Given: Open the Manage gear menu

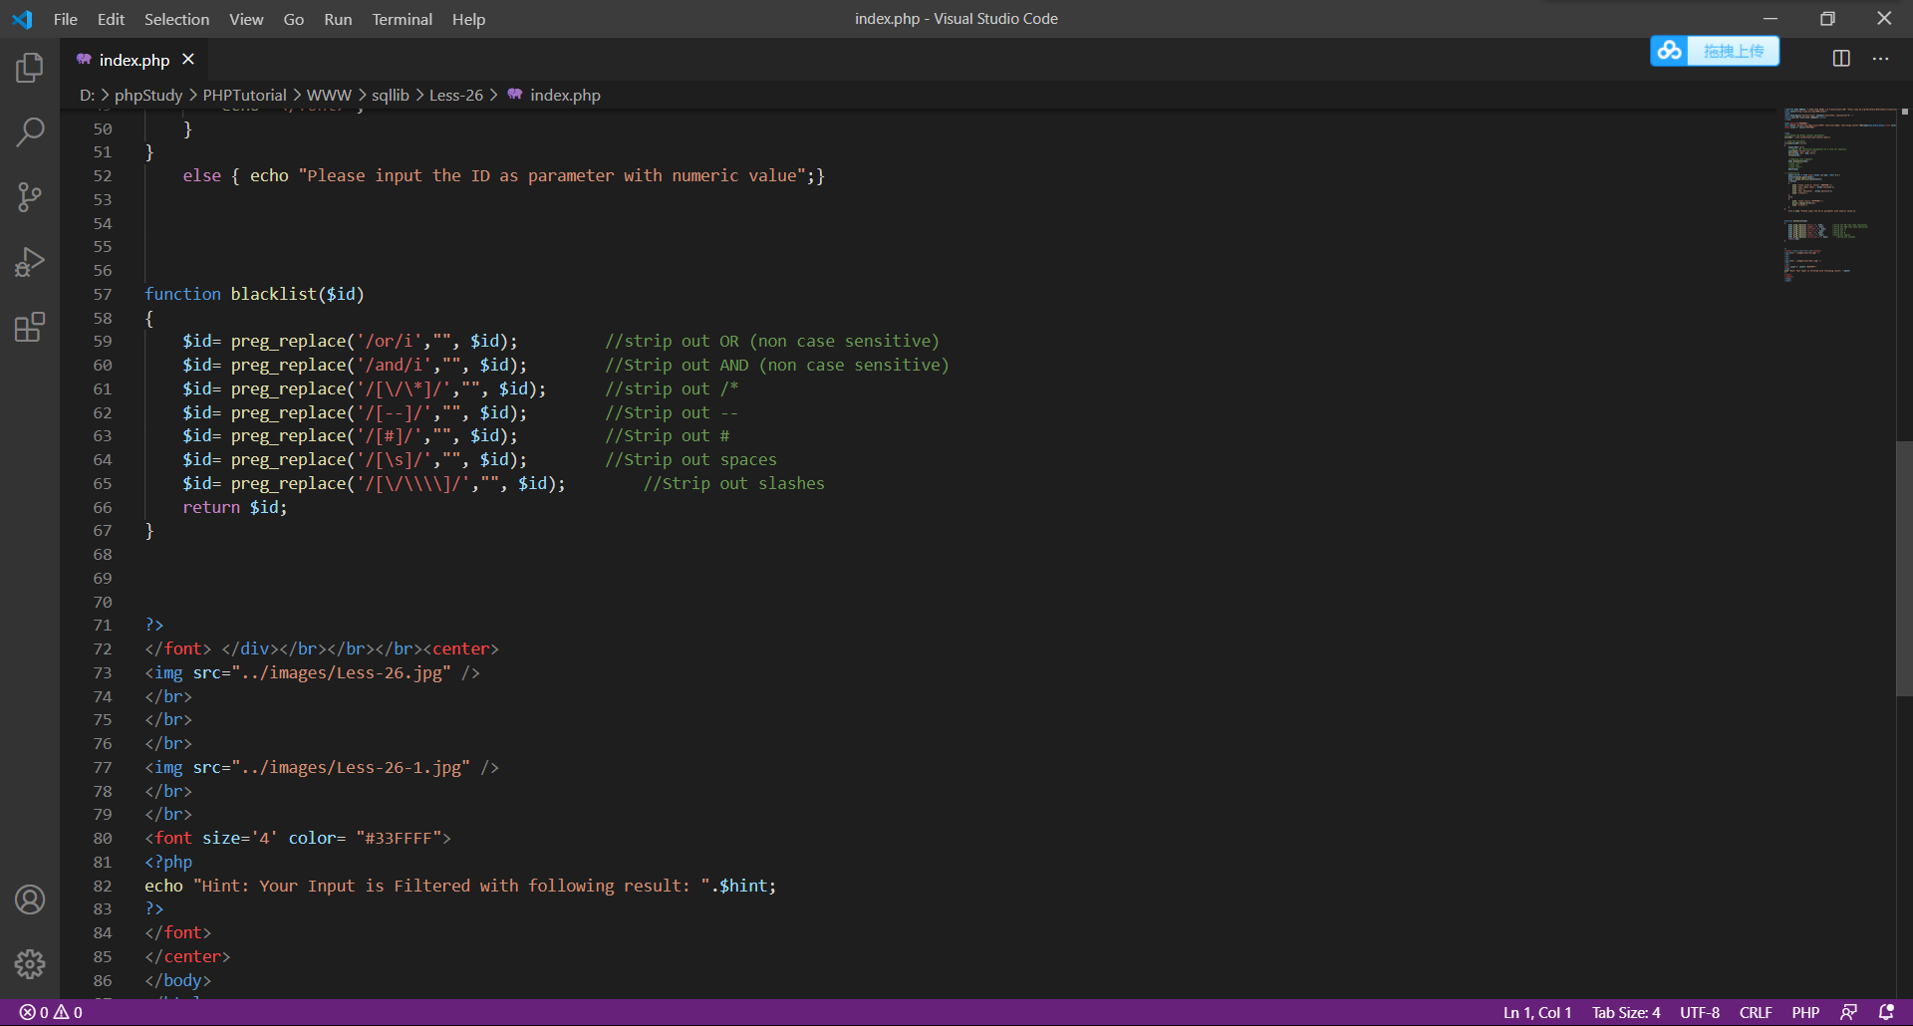Looking at the screenshot, I should [30, 963].
